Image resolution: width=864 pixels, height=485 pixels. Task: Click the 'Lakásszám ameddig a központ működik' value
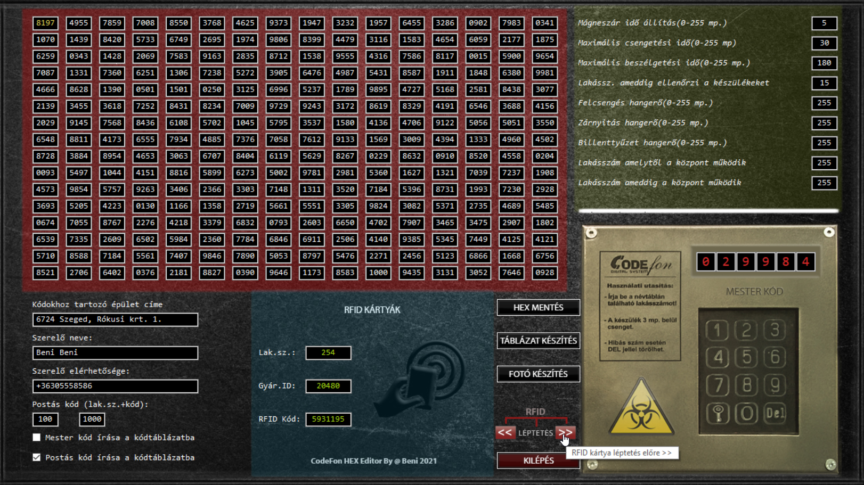[x=824, y=183]
